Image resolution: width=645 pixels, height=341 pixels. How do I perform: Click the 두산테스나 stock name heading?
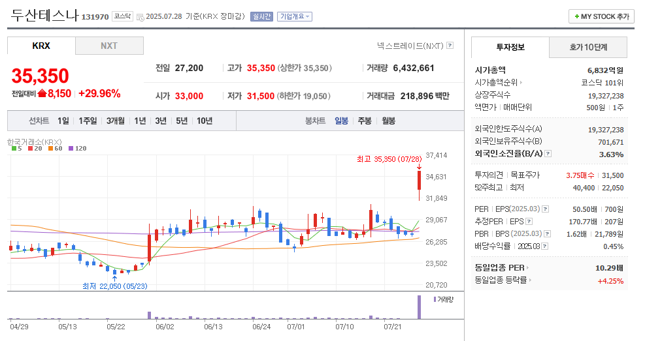point(44,16)
